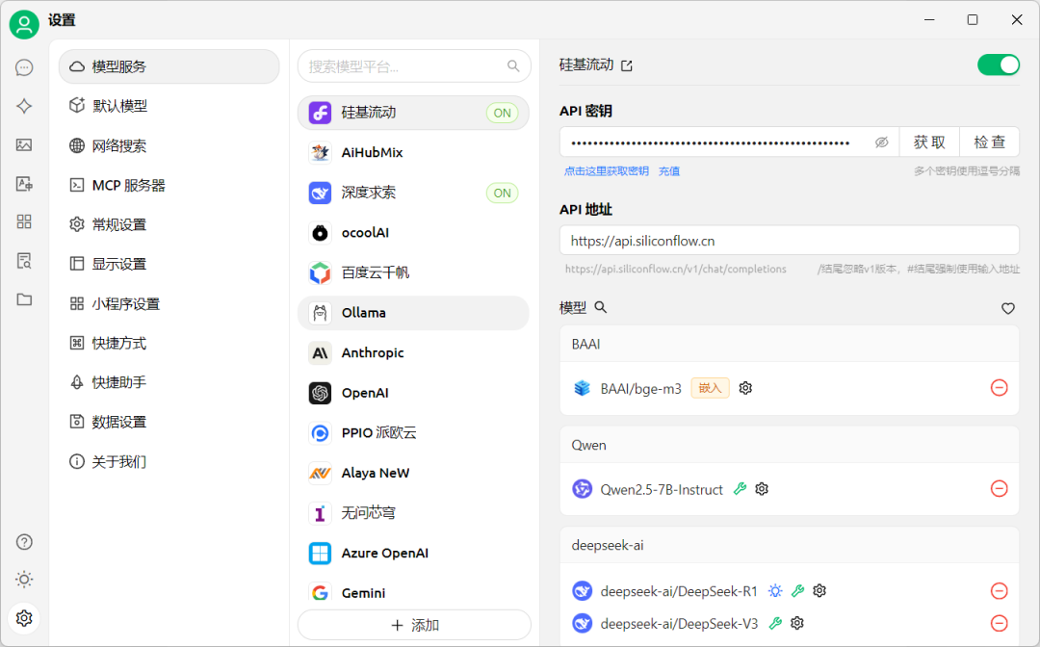This screenshot has height=647, width=1040.
Task: Open the mini apps grid icon
Action: pos(24,221)
